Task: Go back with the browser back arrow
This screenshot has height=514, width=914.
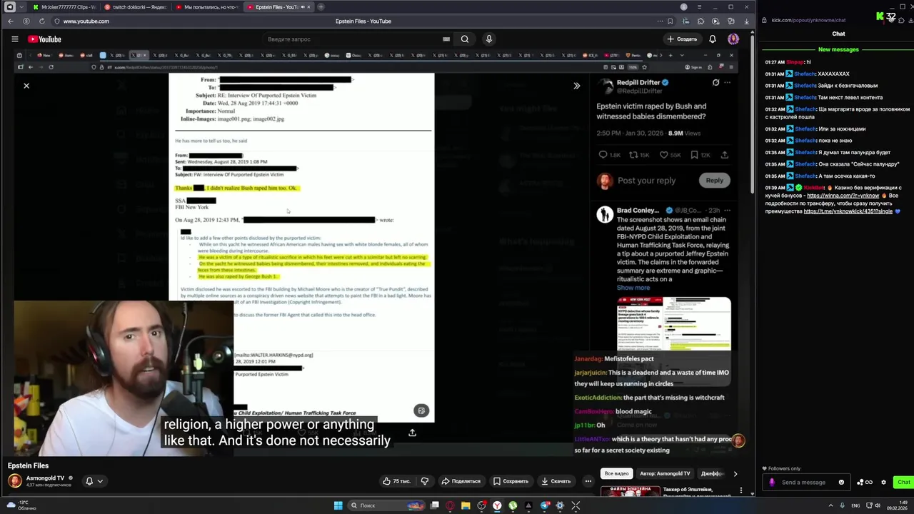Action: (x=11, y=21)
